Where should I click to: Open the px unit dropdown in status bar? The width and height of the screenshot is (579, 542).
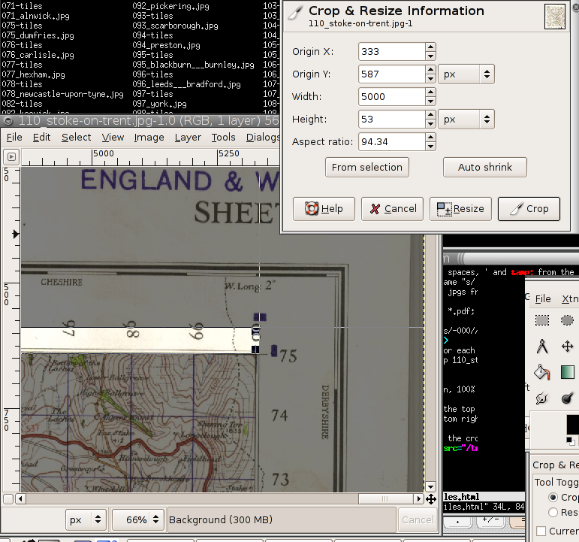[86, 519]
